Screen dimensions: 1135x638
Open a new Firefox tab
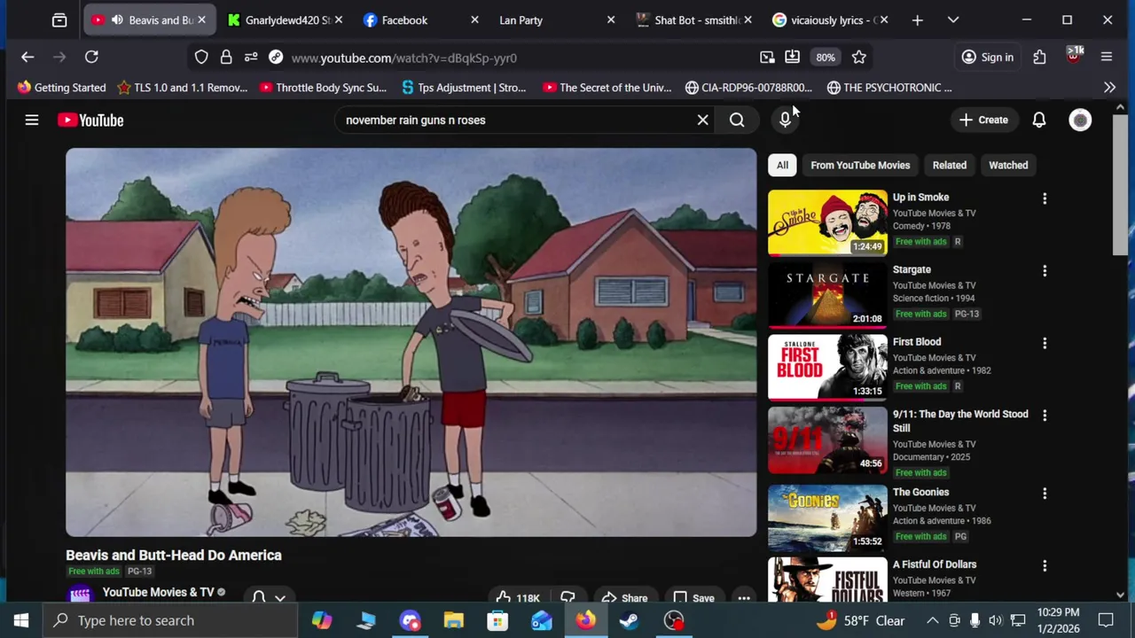(x=917, y=19)
